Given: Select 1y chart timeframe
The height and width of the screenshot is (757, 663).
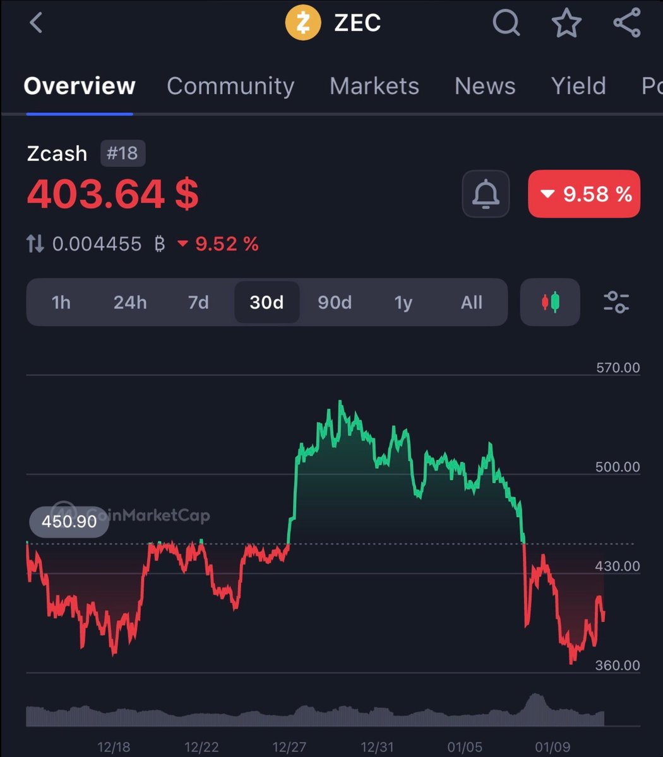Looking at the screenshot, I should [403, 302].
